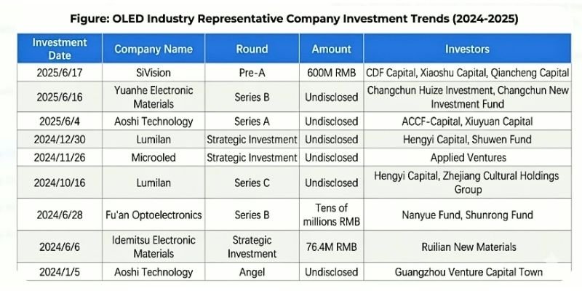Select the SiVision company cell
Screen dimensions: 582x291
[154, 73]
